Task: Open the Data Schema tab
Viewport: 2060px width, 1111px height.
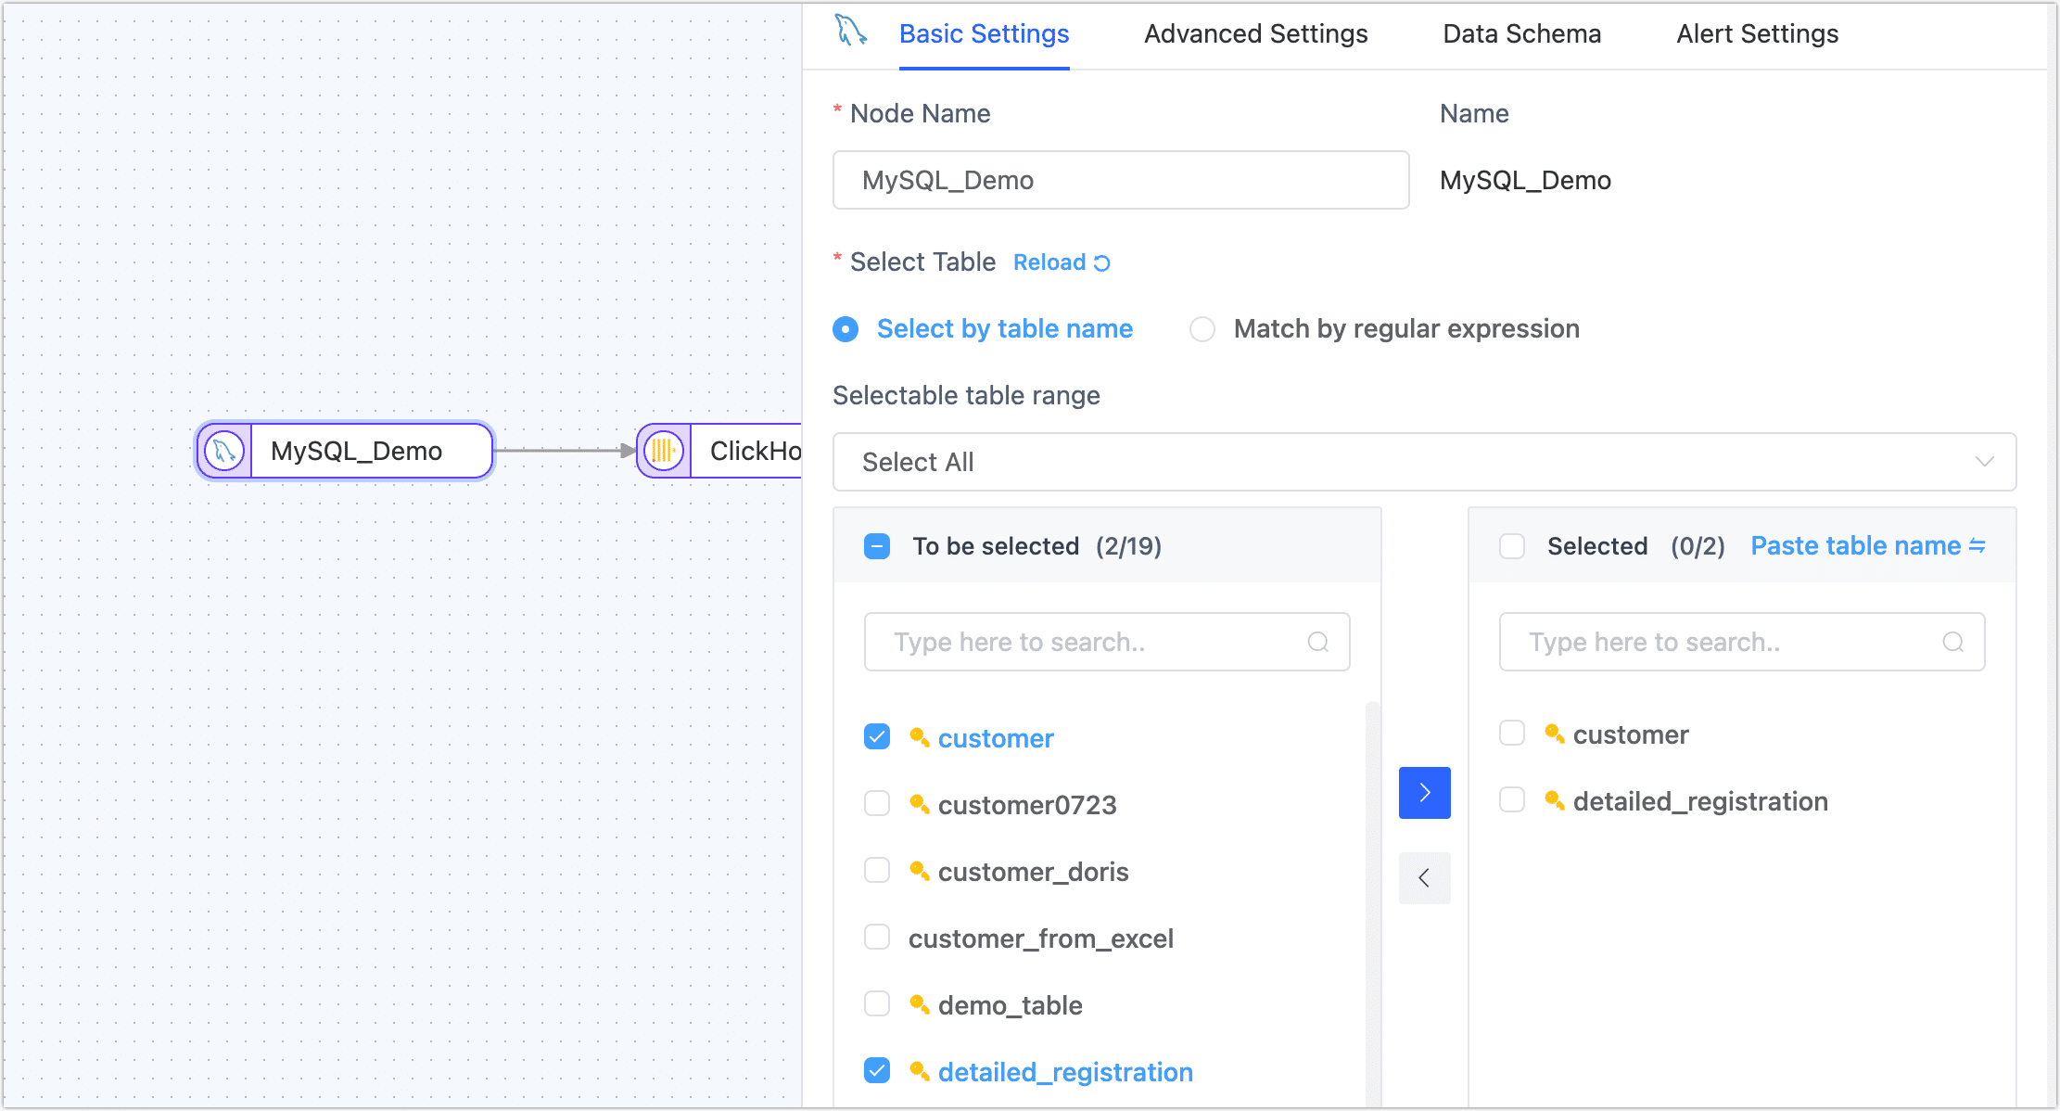Action: tap(1521, 34)
